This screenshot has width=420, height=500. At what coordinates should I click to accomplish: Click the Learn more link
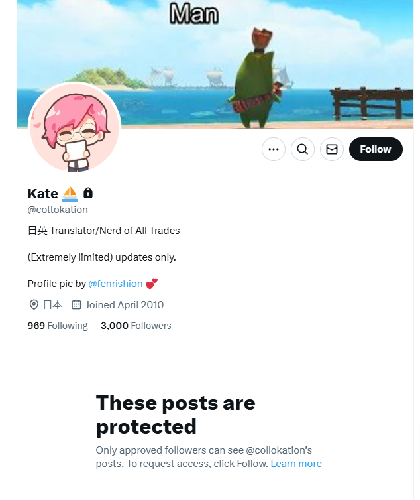296,464
